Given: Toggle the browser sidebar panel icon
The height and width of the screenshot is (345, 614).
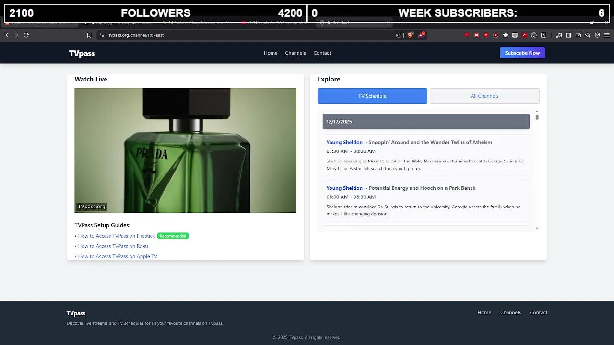Looking at the screenshot, I should coord(568,35).
